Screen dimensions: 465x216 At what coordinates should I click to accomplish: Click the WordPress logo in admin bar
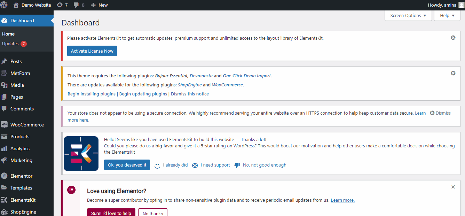coord(4,5)
